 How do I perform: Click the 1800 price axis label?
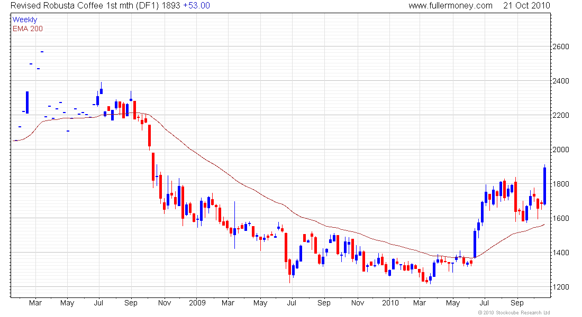coord(561,184)
